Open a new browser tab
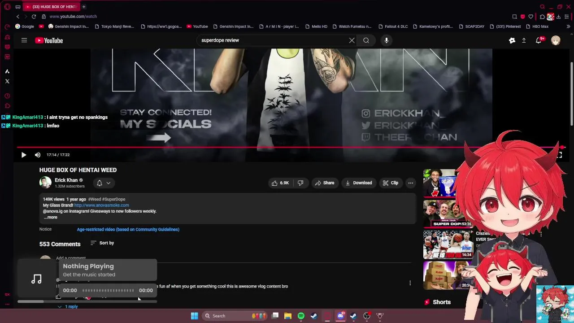This screenshot has height=323, width=574. pos(84,7)
